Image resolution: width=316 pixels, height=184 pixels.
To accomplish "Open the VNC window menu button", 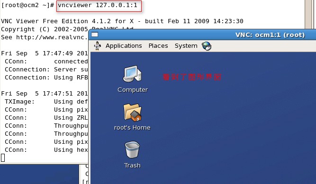I will point(95,35).
